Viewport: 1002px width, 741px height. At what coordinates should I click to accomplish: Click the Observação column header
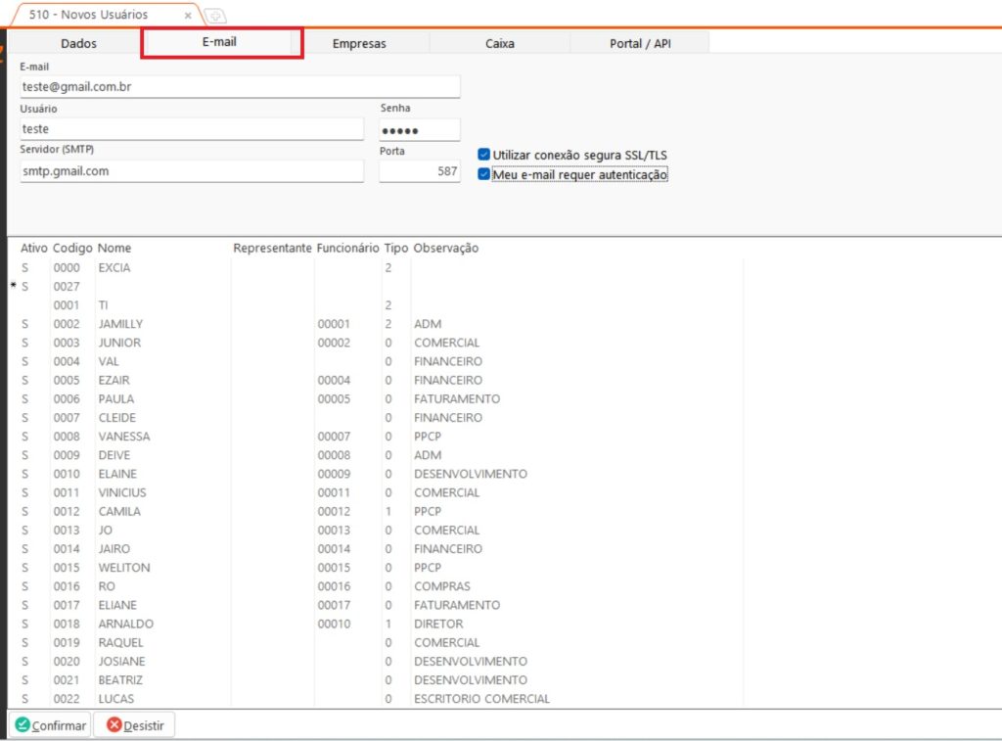tap(445, 249)
